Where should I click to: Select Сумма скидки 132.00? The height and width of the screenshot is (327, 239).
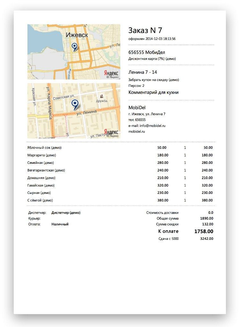tap(208, 224)
